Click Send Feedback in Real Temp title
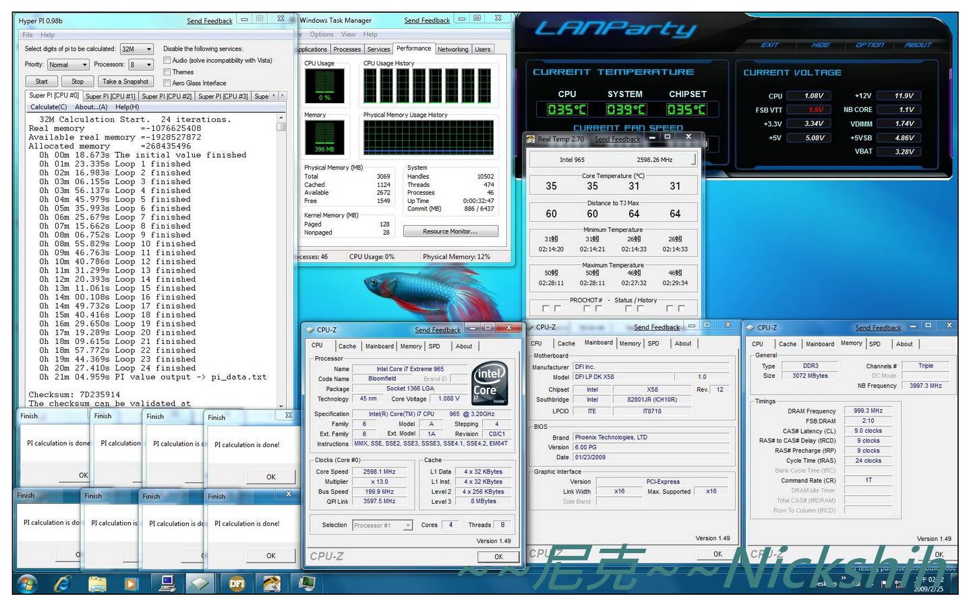This screenshot has width=971, height=607. click(618, 139)
